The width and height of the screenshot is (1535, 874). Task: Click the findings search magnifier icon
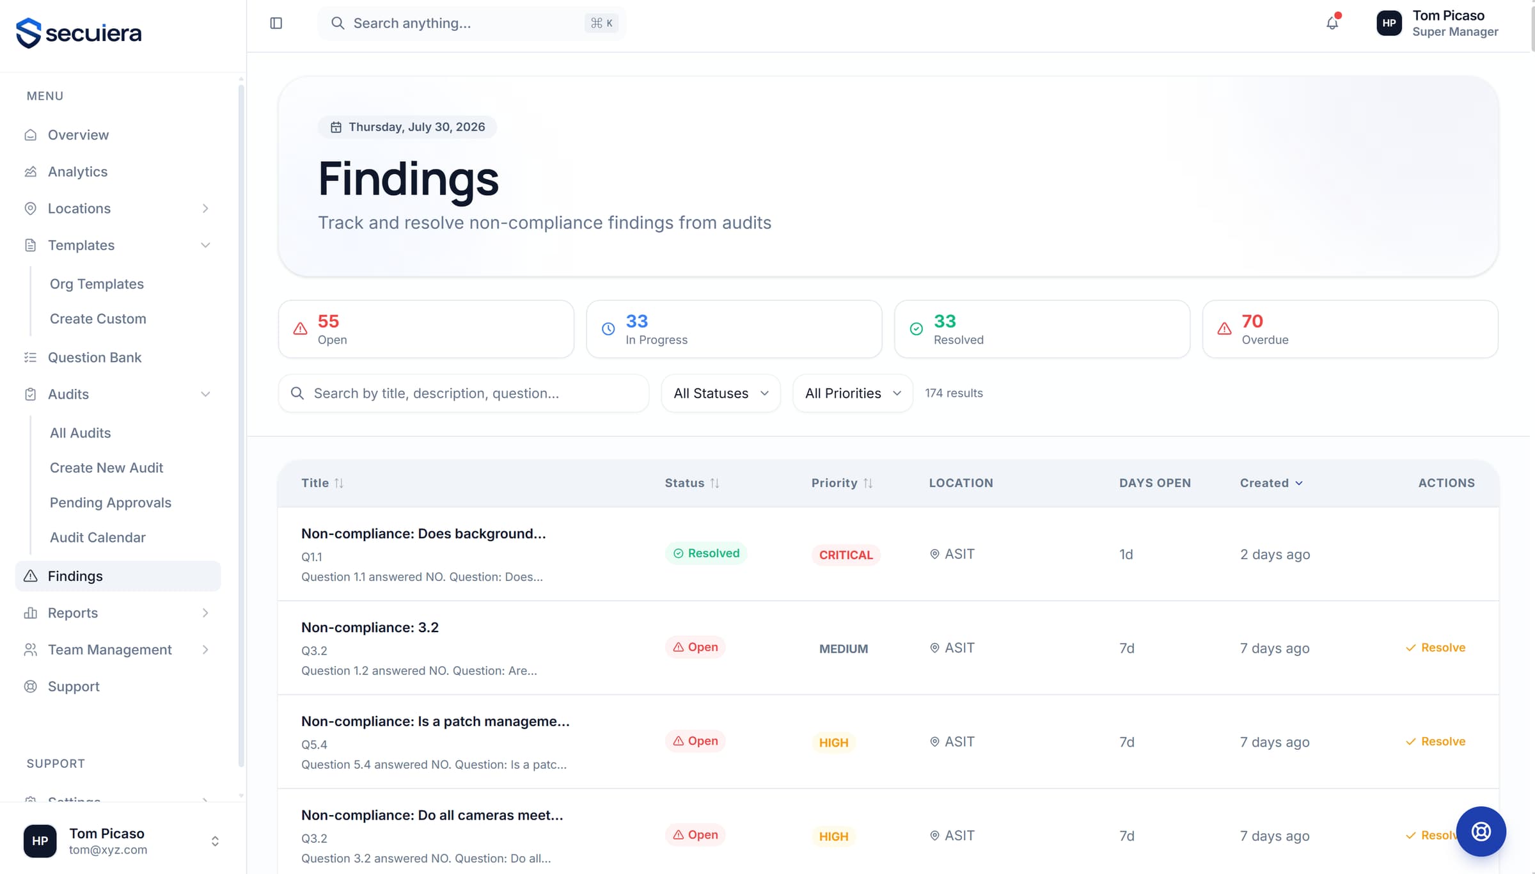pos(297,393)
